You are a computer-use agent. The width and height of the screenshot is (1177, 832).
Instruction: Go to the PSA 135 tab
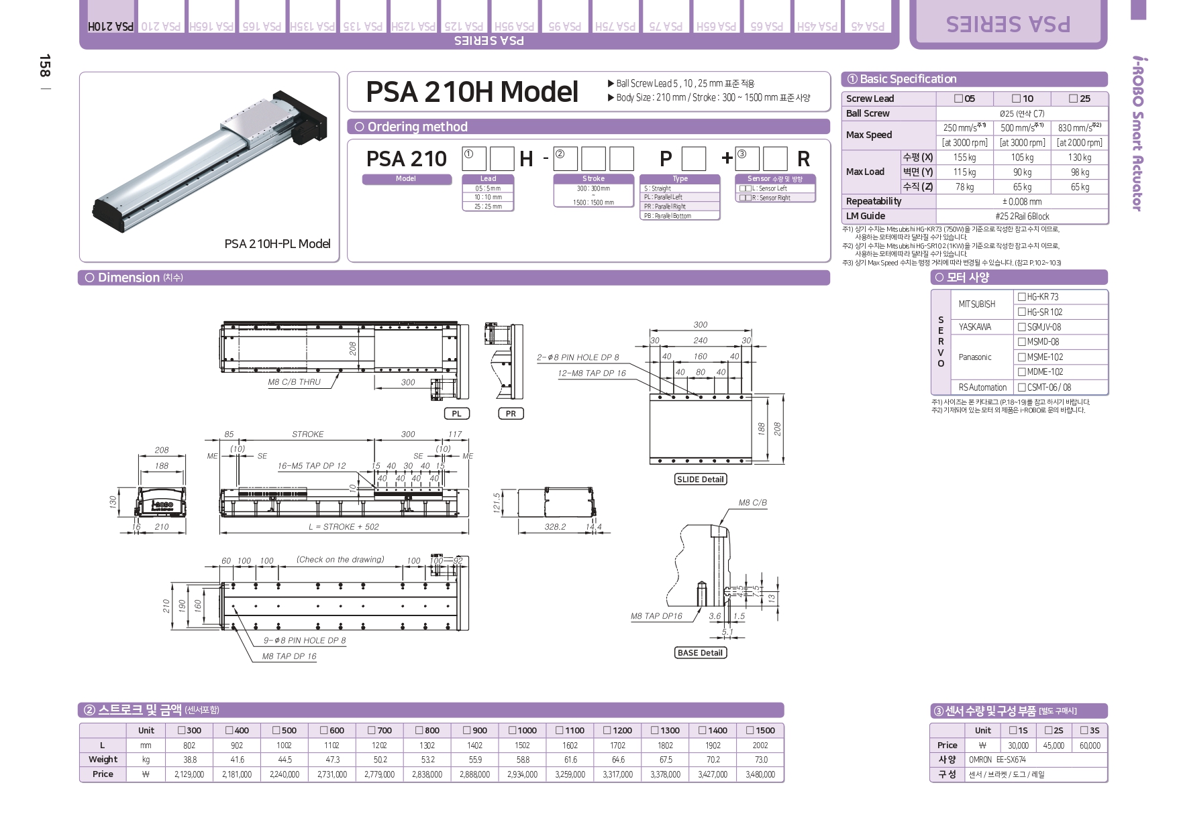click(x=363, y=17)
